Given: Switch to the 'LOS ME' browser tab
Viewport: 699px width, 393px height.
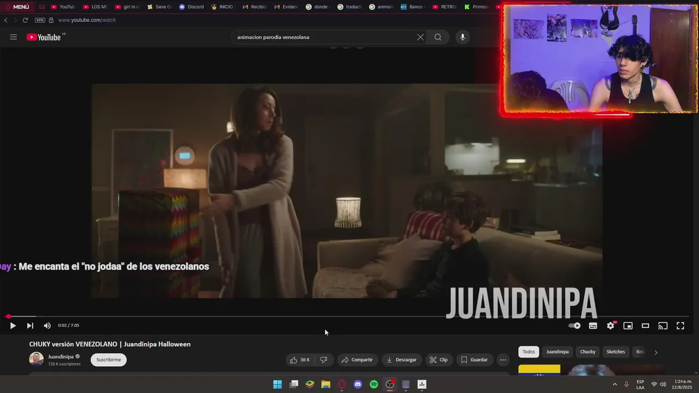Looking at the screenshot, I should (x=95, y=7).
